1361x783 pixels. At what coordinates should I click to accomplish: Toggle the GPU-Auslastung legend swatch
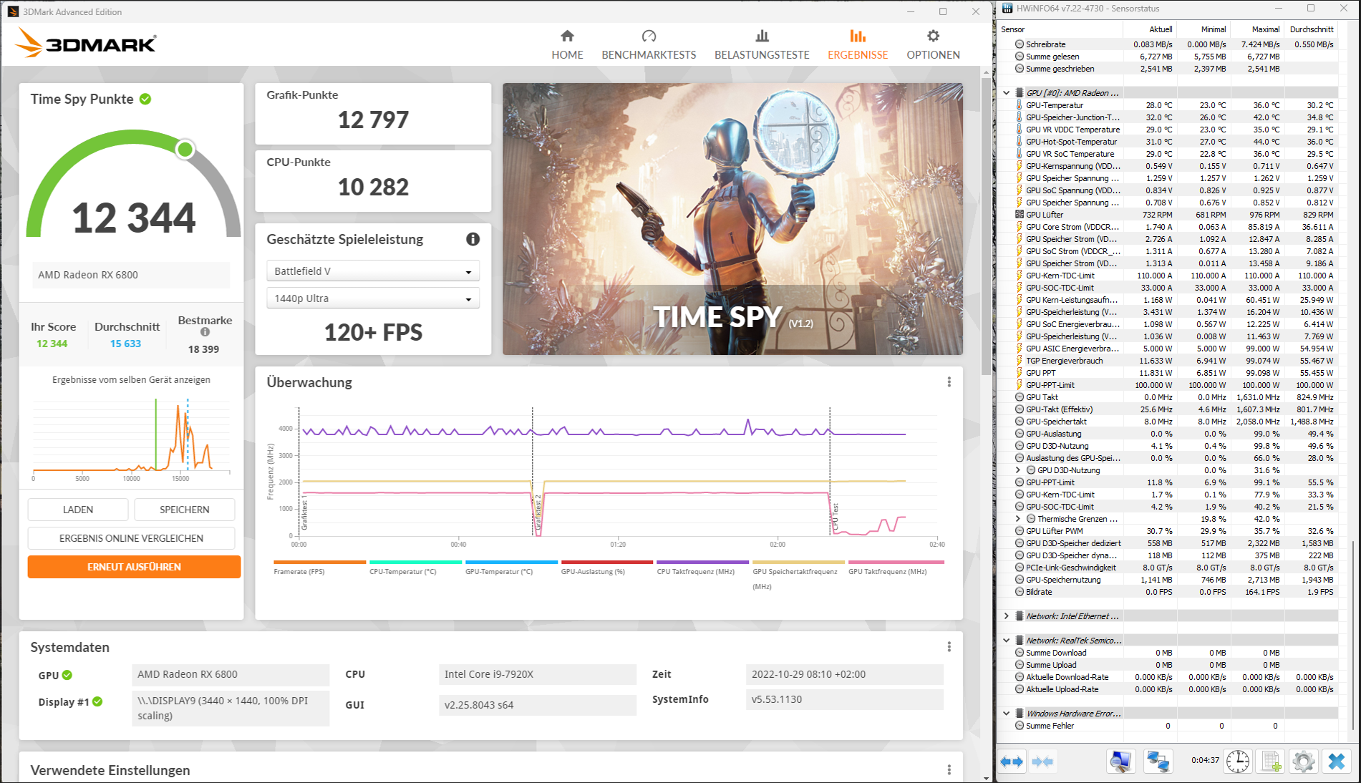point(607,562)
